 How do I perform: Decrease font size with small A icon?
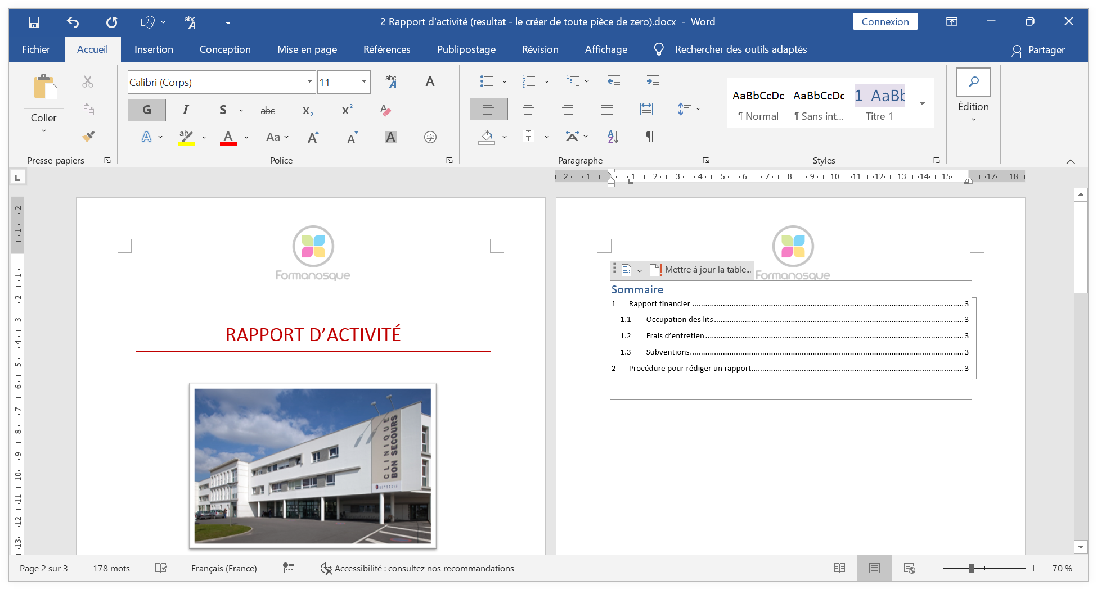[x=352, y=137]
